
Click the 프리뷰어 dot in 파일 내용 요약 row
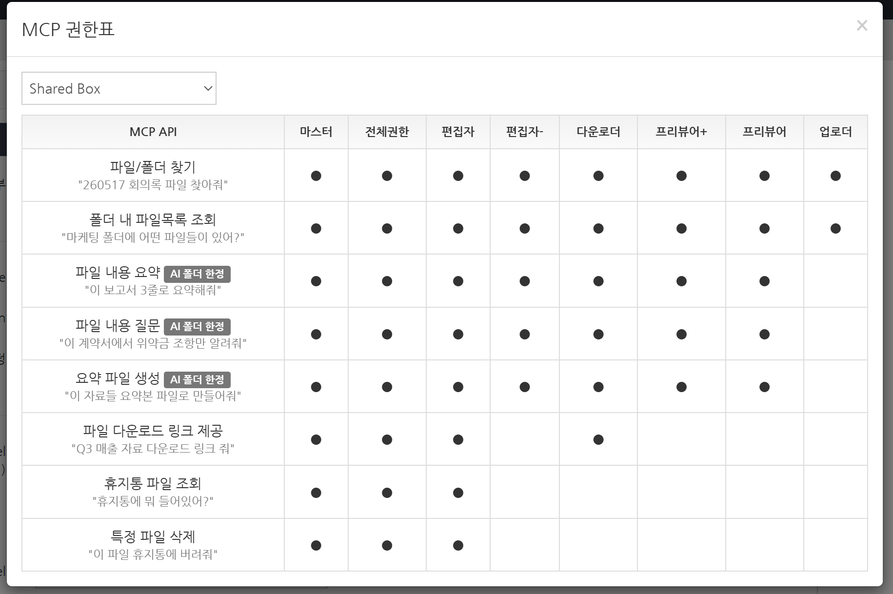tap(764, 281)
